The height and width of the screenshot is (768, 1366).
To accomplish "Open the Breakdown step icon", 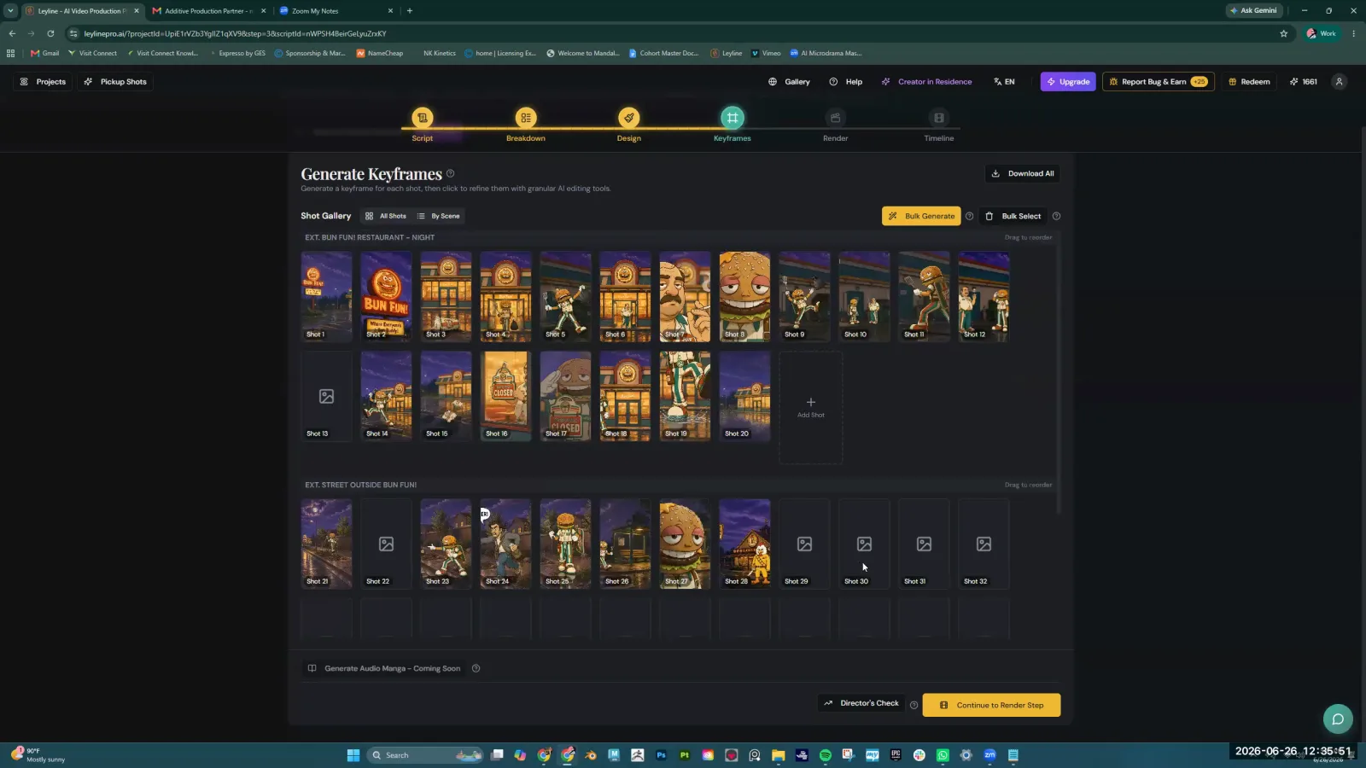I will coord(525,118).
